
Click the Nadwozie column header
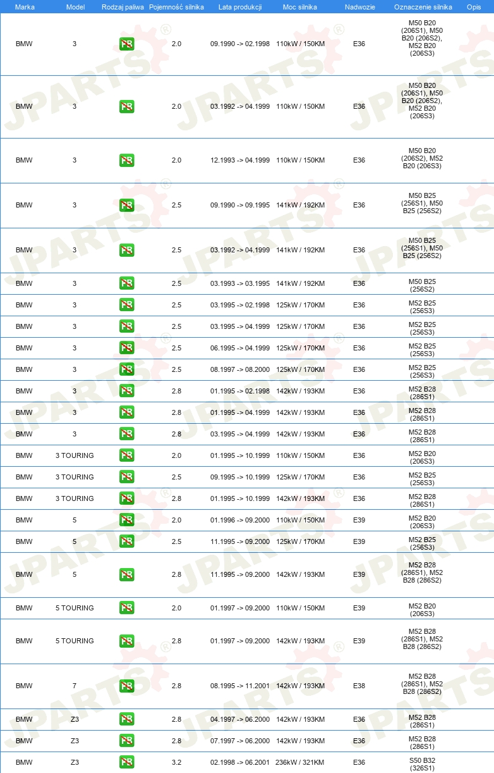(x=359, y=7)
